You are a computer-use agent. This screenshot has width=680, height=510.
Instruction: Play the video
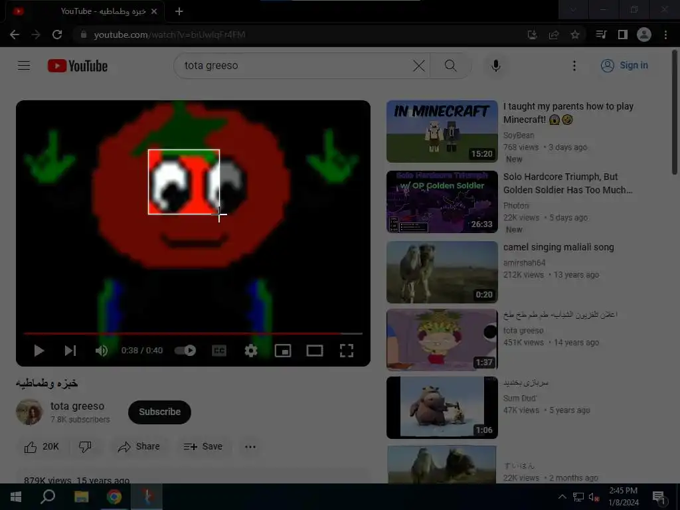point(39,351)
